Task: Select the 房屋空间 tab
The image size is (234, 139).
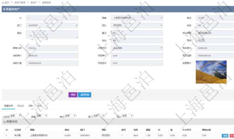Action: (7, 105)
